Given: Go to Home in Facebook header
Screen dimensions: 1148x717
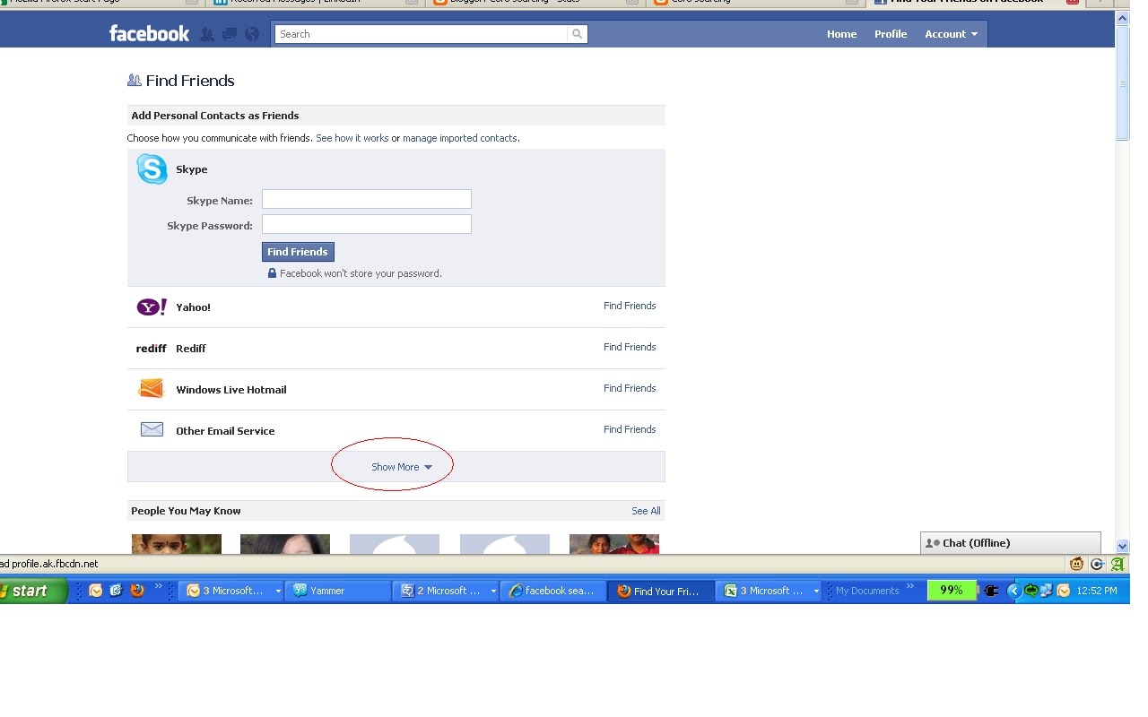Looking at the screenshot, I should (842, 34).
